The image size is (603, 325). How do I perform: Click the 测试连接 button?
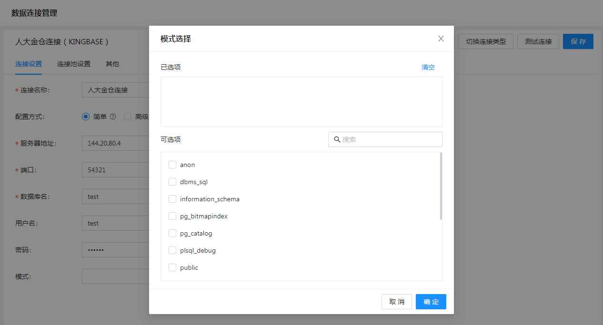click(x=538, y=41)
